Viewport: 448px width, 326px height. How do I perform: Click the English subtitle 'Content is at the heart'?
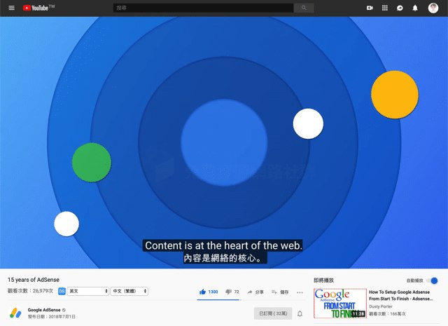223,245
